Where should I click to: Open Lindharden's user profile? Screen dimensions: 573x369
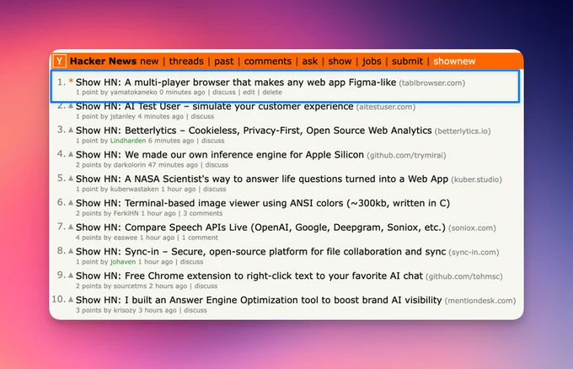(x=128, y=141)
